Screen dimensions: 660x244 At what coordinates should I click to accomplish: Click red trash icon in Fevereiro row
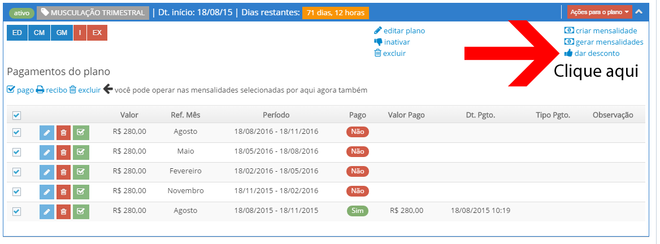(64, 172)
